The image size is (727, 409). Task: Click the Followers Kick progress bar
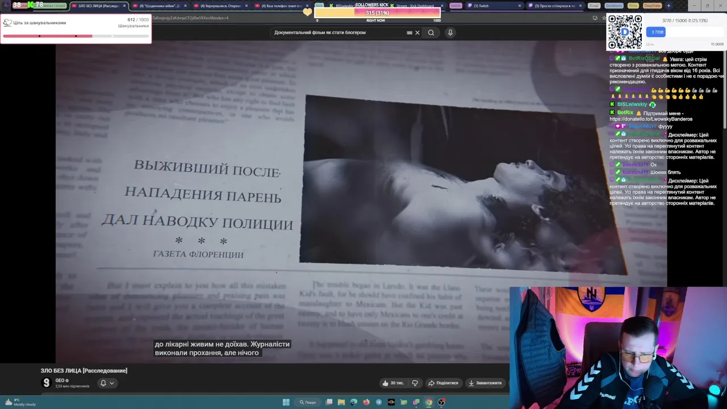pyautogui.click(x=377, y=12)
